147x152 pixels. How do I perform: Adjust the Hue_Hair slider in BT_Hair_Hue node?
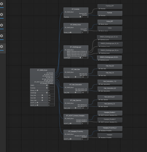click(75, 77)
